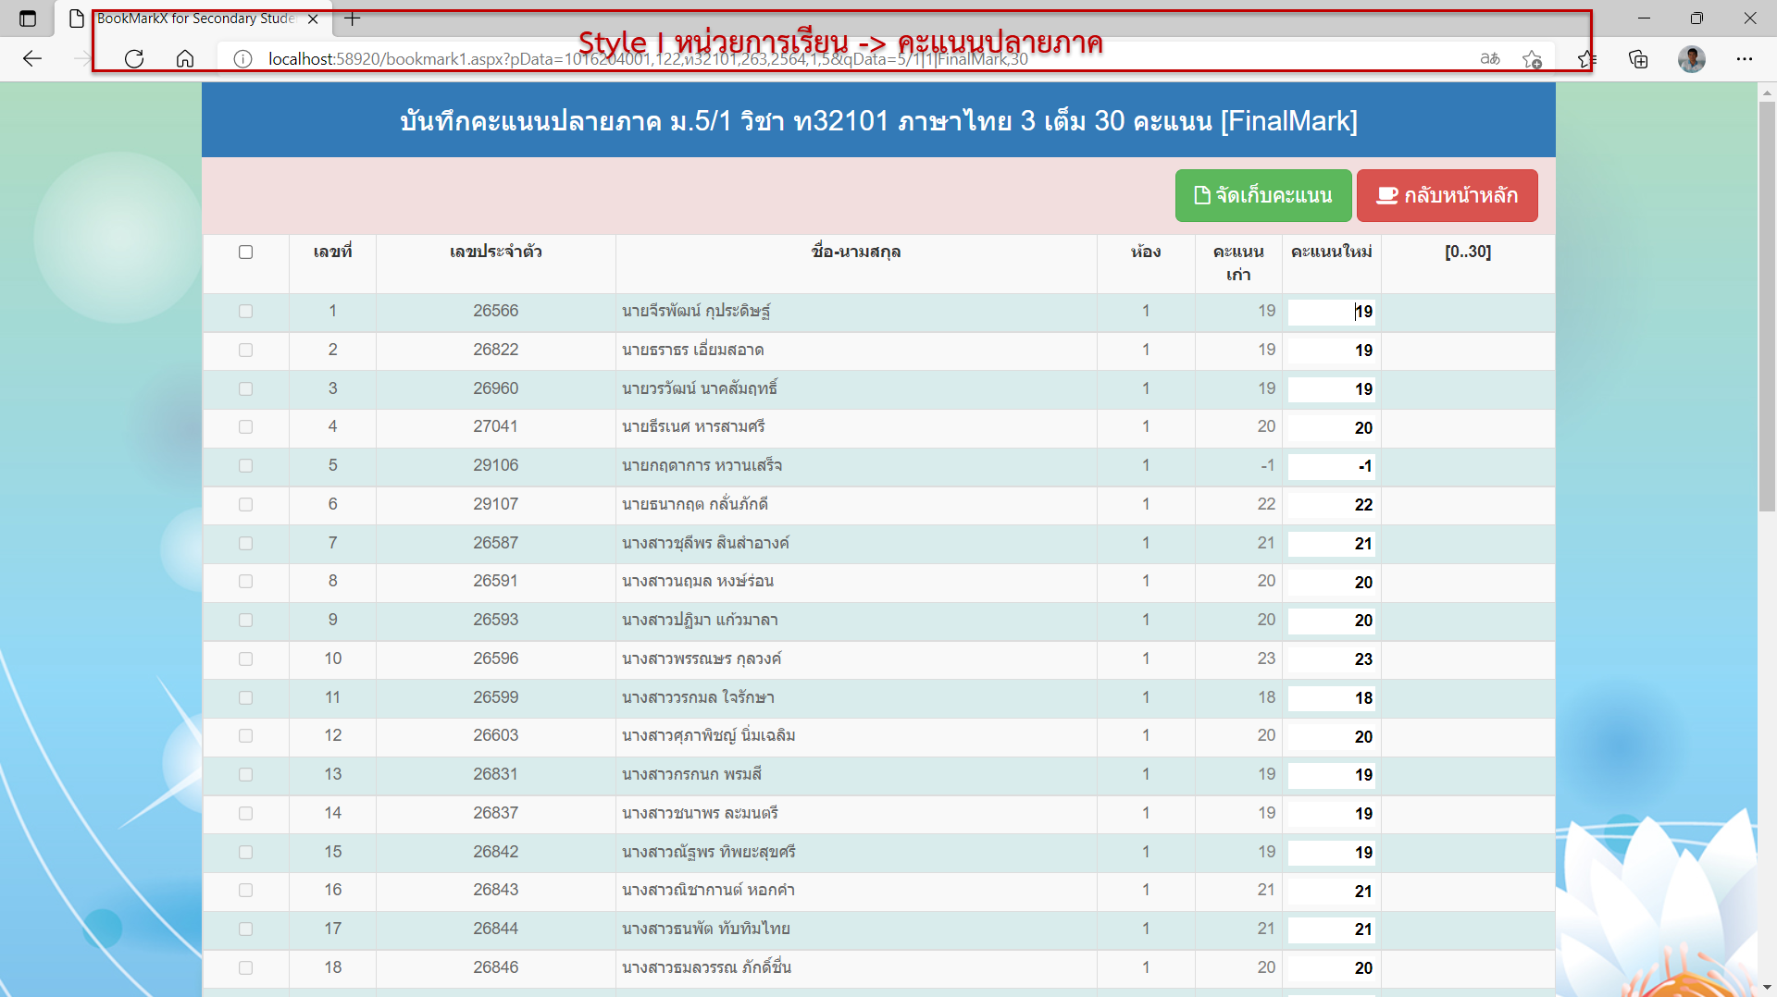The height and width of the screenshot is (997, 1777).
Task: Edit new score field for student 26587
Action: 1331,544
